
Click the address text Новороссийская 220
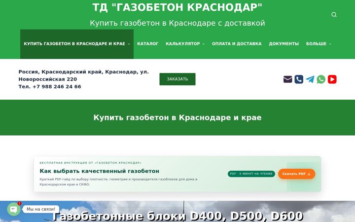[x=47, y=79]
